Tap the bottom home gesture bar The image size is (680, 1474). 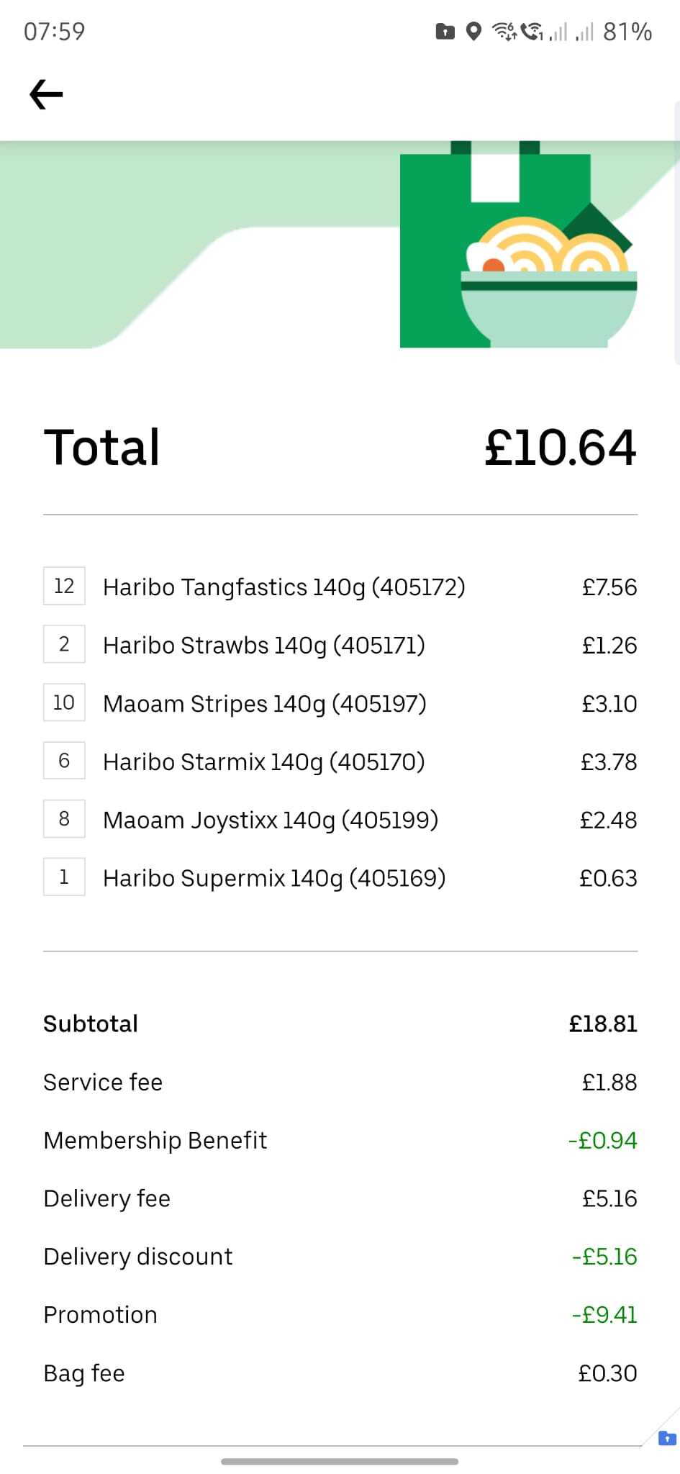coord(340,1461)
